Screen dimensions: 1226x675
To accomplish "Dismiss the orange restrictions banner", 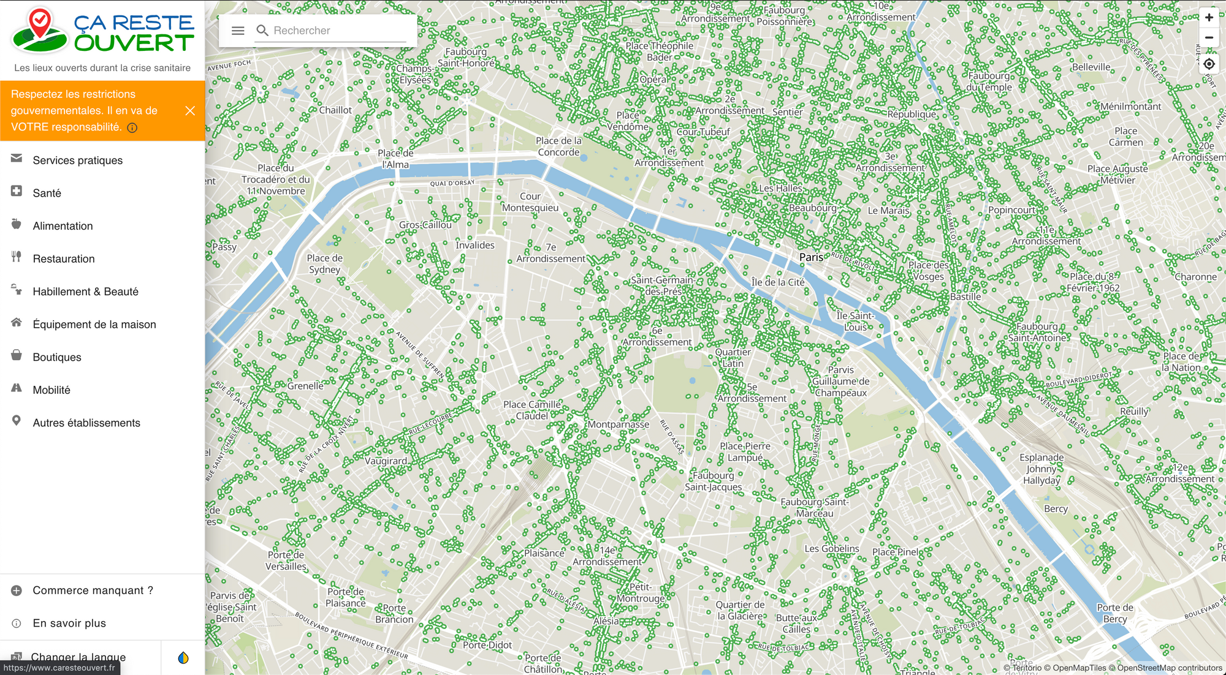I will pyautogui.click(x=190, y=110).
